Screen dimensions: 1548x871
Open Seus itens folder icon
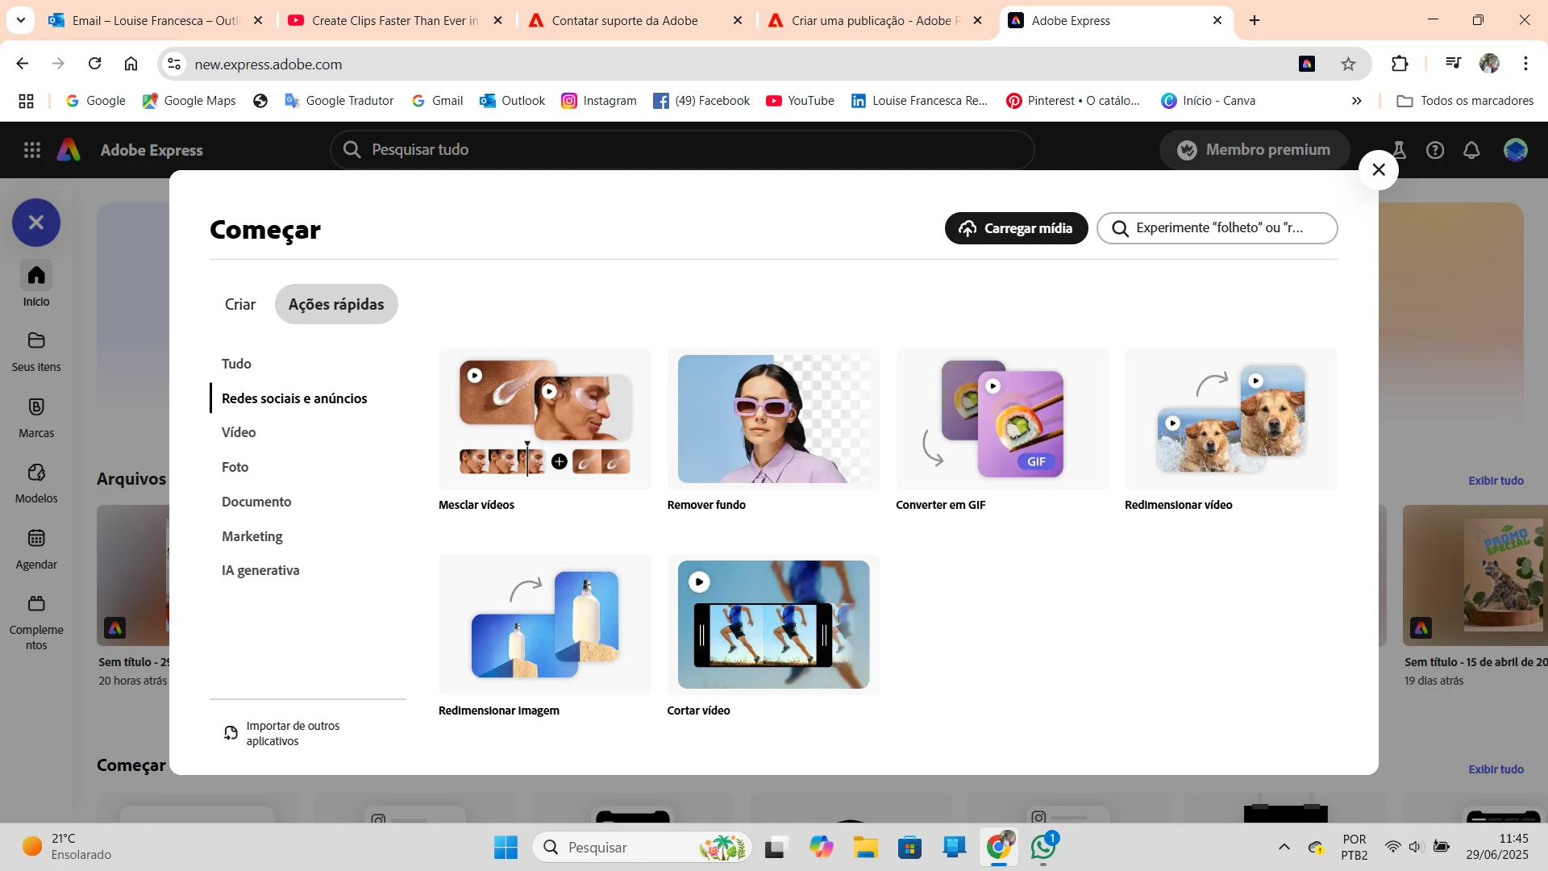(36, 341)
